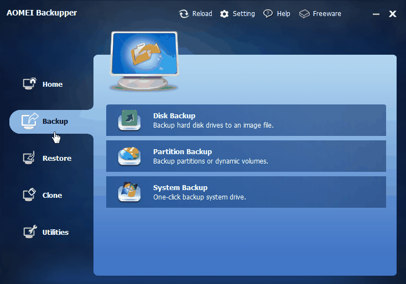Open the Utilities tab label
The height and width of the screenshot is (284, 406).
pos(56,232)
